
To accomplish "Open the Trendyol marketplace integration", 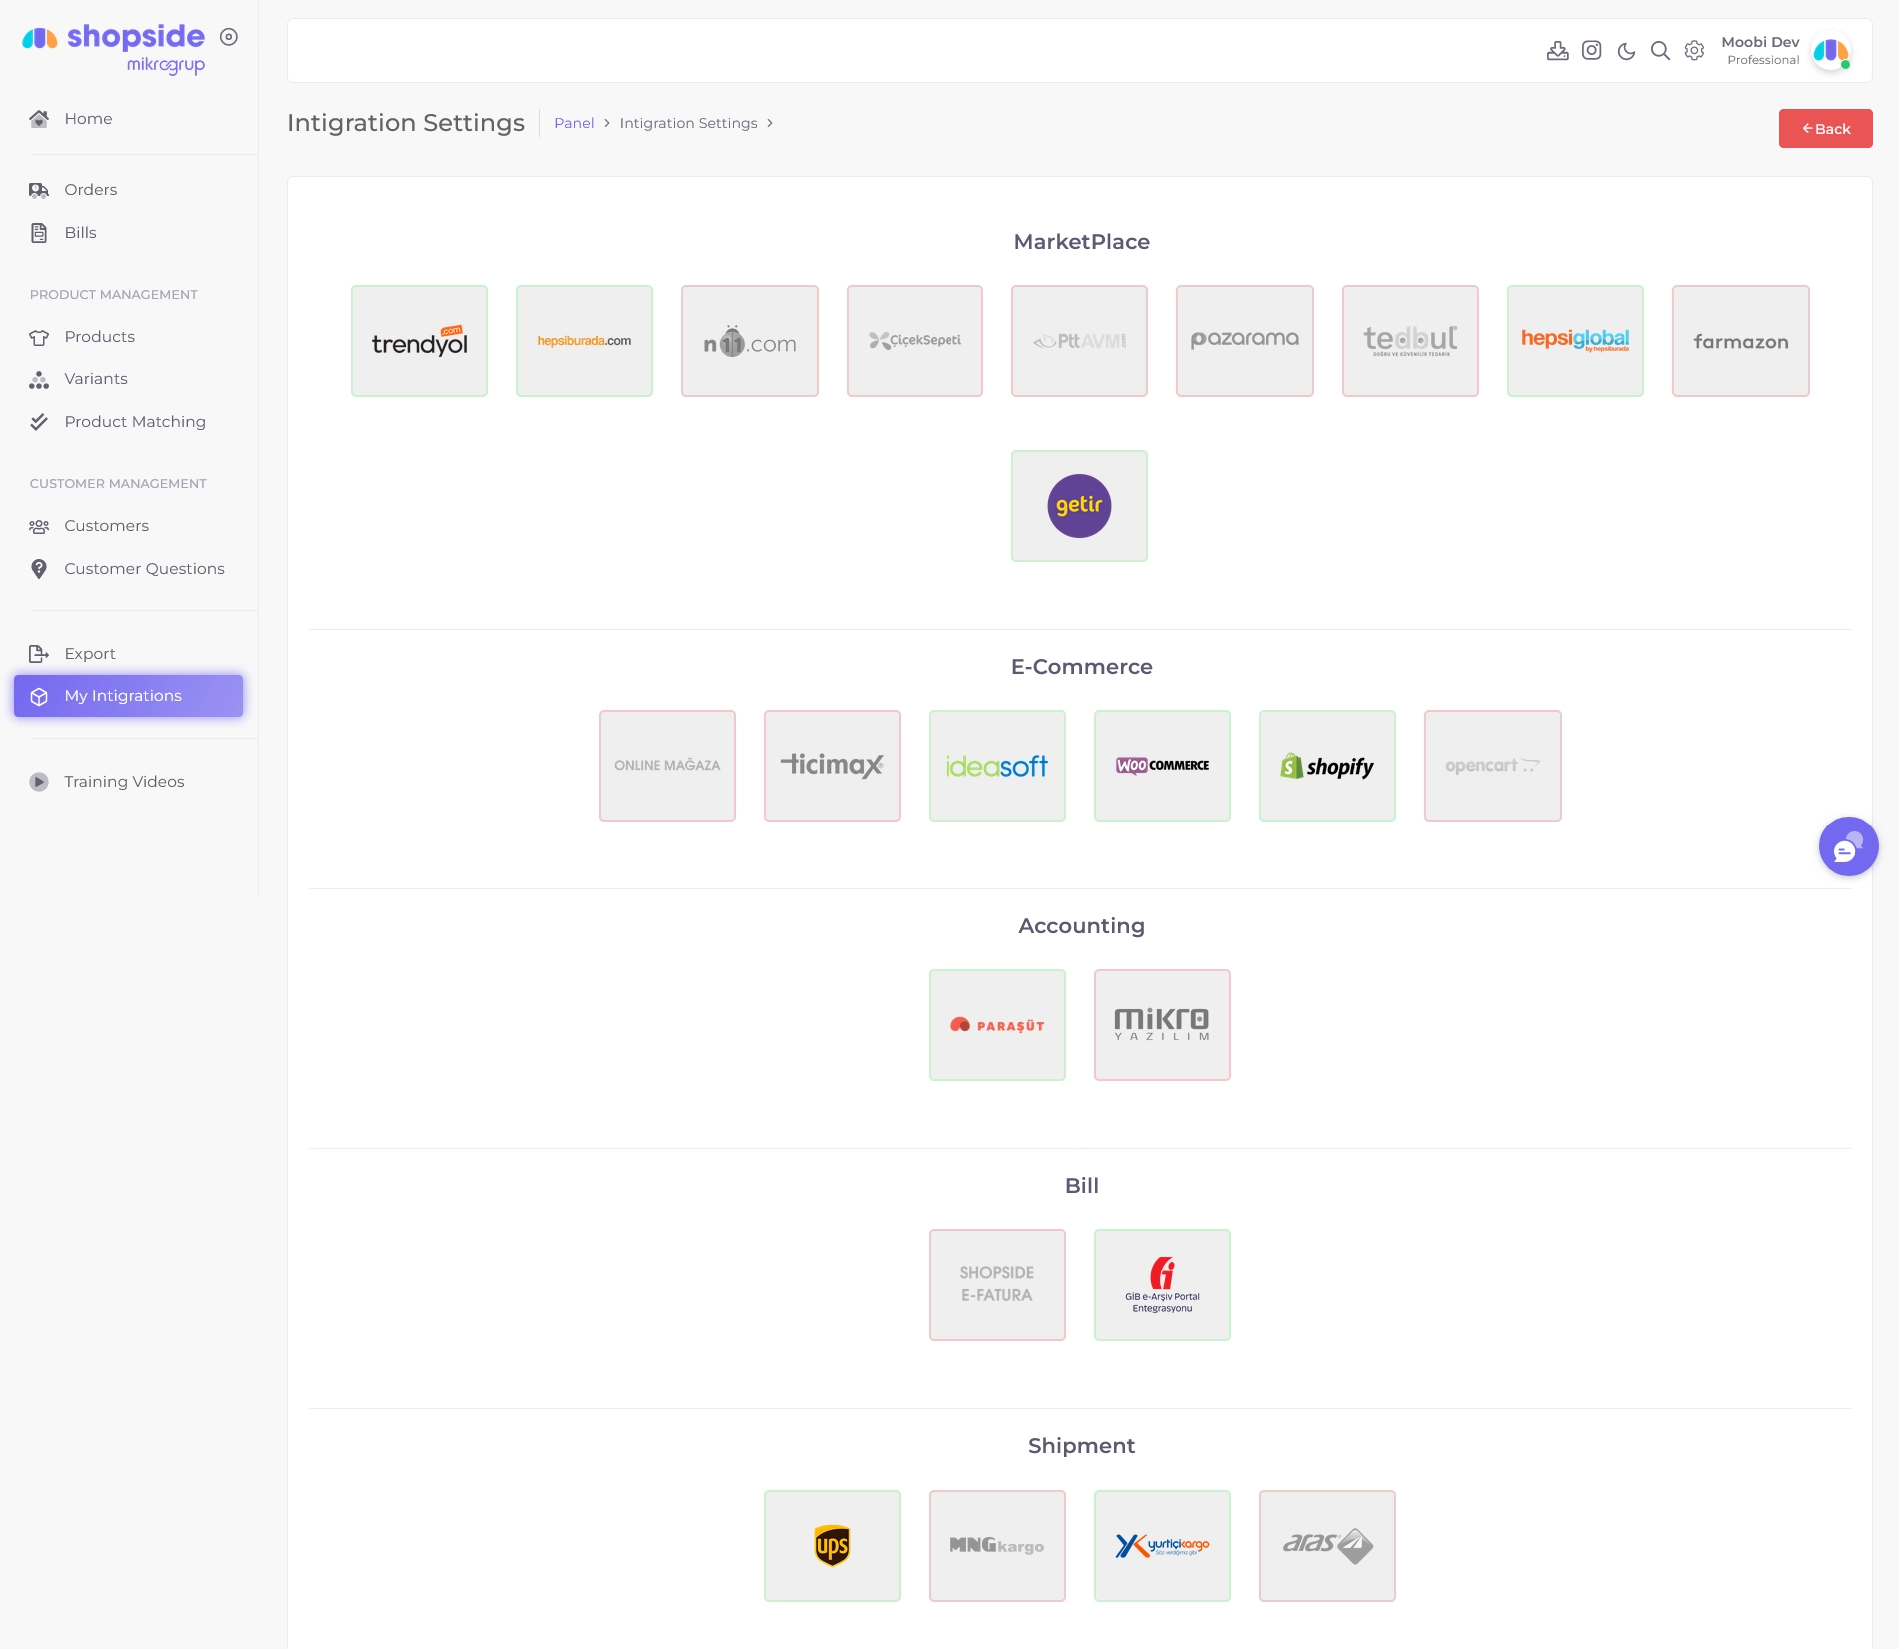I will tap(419, 341).
